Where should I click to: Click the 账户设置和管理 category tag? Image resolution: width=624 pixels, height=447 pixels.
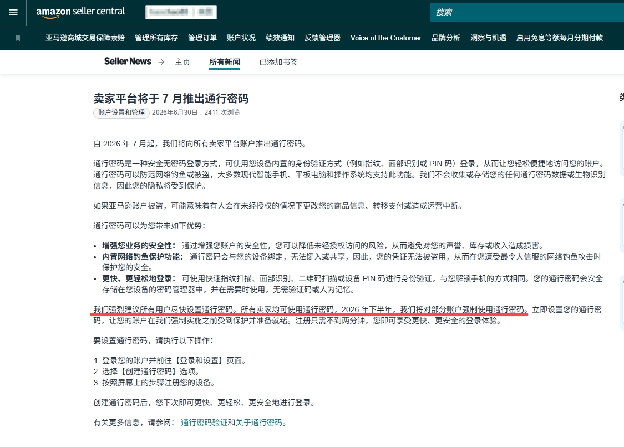[x=121, y=113]
